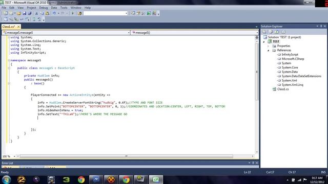The image size is (328, 184).
Task: Open the Debug menu
Action: (x=44, y=8)
